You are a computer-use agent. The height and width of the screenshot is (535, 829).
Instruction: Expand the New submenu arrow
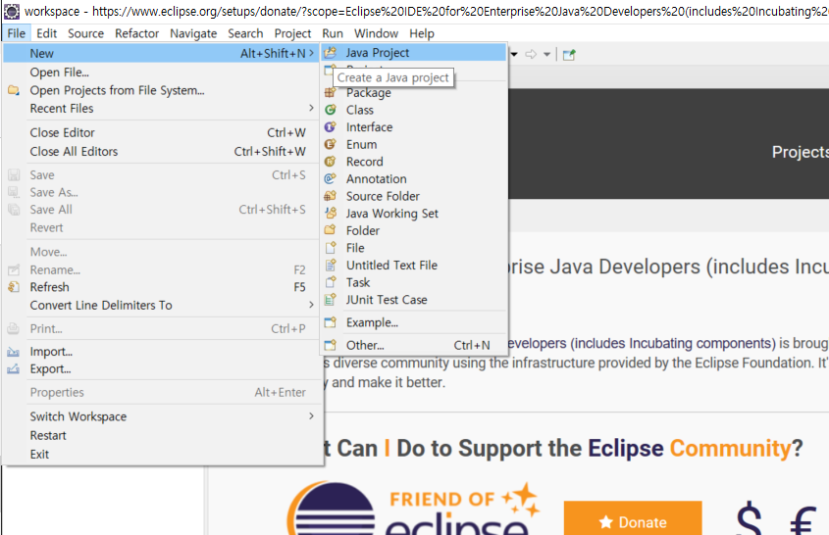pos(311,53)
